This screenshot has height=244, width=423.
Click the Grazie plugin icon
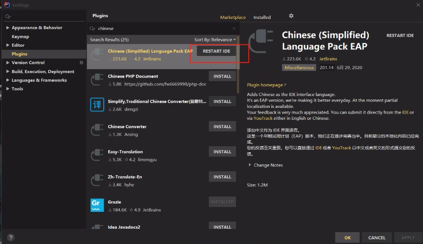97,205
